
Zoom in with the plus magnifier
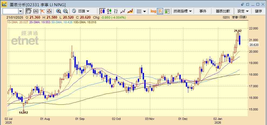(x=59, y=11)
